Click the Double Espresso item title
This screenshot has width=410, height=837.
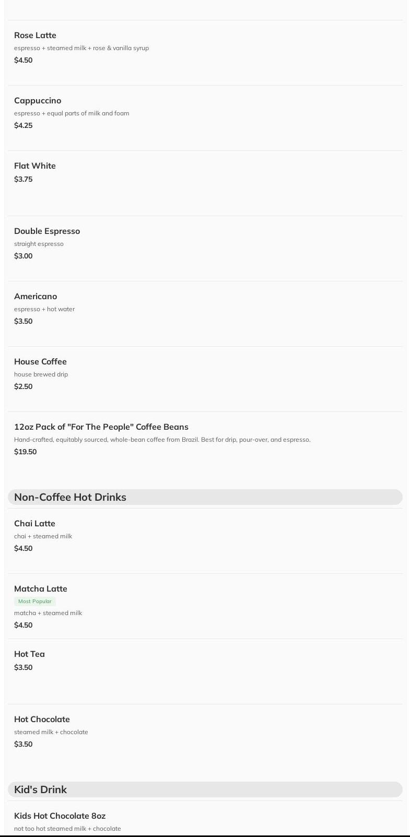tap(47, 231)
